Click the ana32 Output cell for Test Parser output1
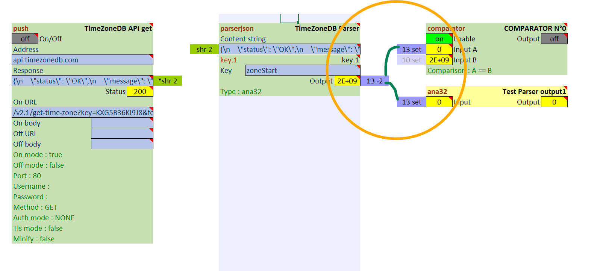 (x=554, y=102)
